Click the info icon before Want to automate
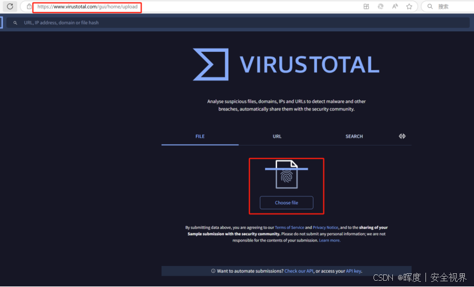The height and width of the screenshot is (287, 474). (x=213, y=271)
